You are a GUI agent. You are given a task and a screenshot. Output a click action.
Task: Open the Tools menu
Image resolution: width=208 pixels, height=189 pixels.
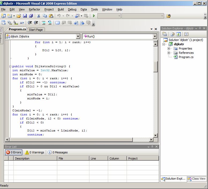click(94, 9)
